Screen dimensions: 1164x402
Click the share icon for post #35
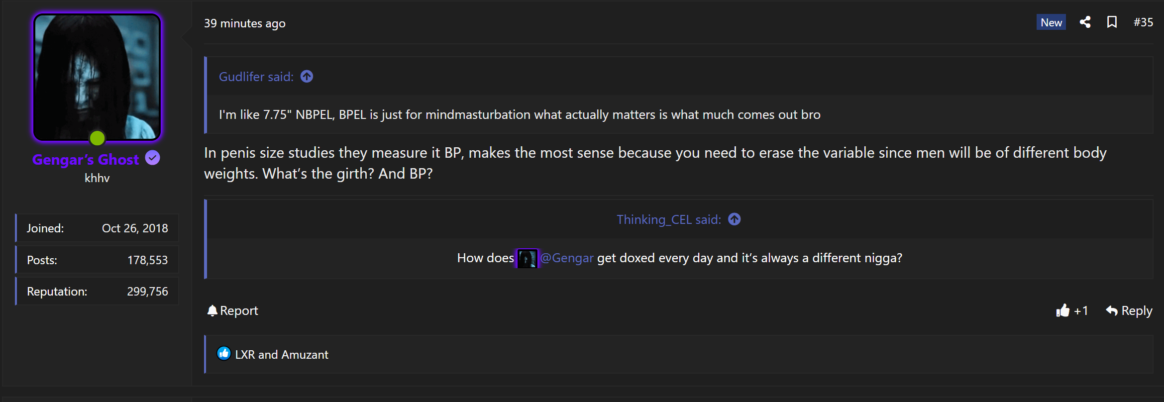coord(1085,22)
